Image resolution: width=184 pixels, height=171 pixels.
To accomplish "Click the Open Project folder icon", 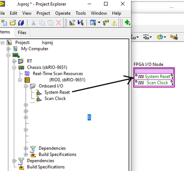I will (13, 23).
